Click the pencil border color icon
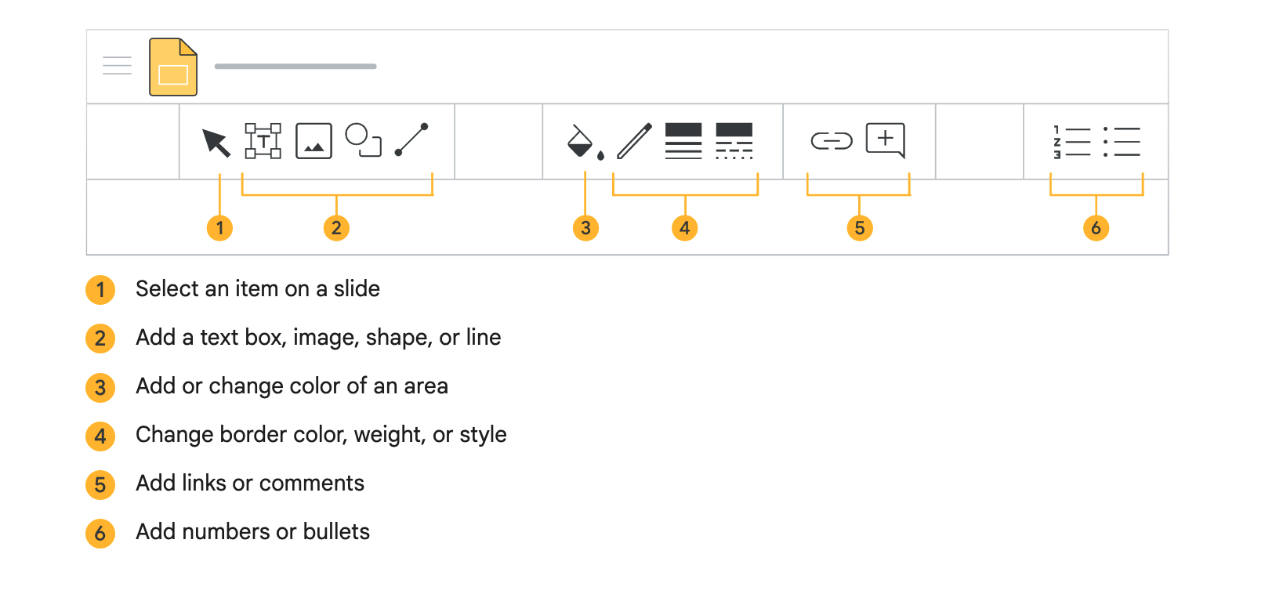1265x594 pixels. pyautogui.click(x=634, y=141)
